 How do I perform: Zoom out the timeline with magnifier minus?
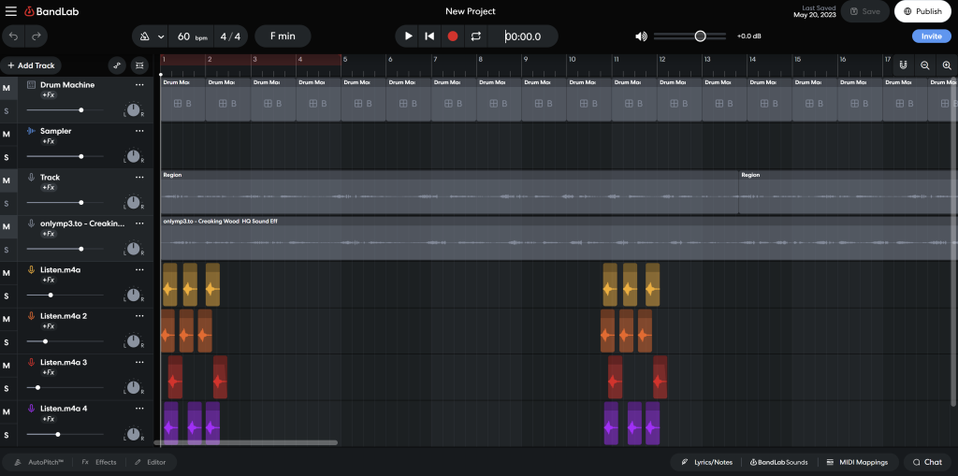925,65
